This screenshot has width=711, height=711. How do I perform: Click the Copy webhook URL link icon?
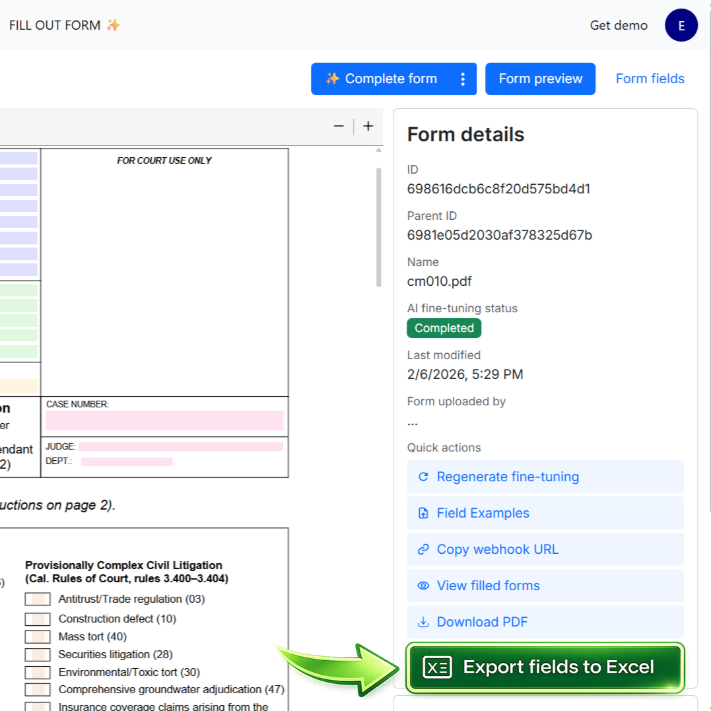[x=423, y=549]
